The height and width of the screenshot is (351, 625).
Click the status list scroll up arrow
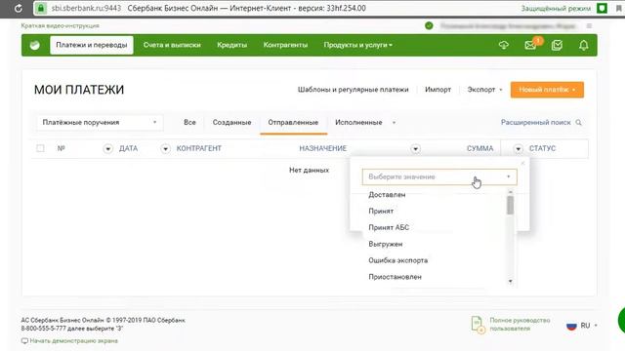(510, 192)
